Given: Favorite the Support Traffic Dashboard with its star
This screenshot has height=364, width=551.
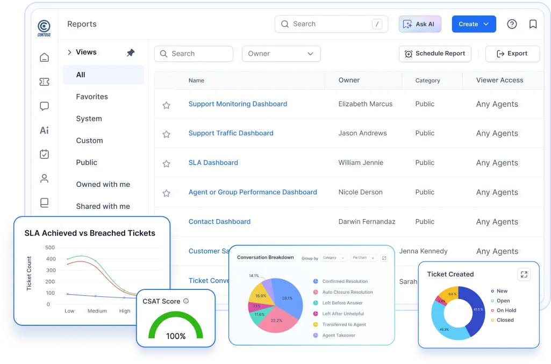Looking at the screenshot, I should [166, 134].
